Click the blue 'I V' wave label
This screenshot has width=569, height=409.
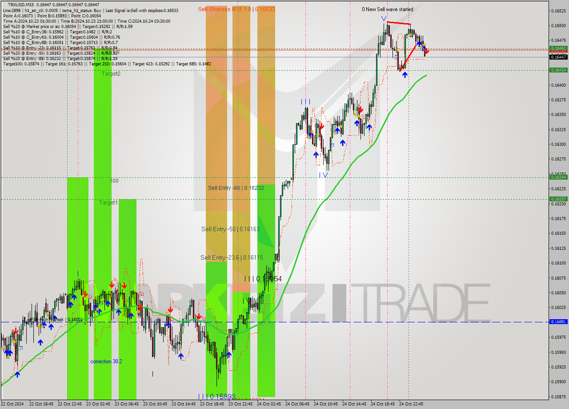tap(323, 175)
